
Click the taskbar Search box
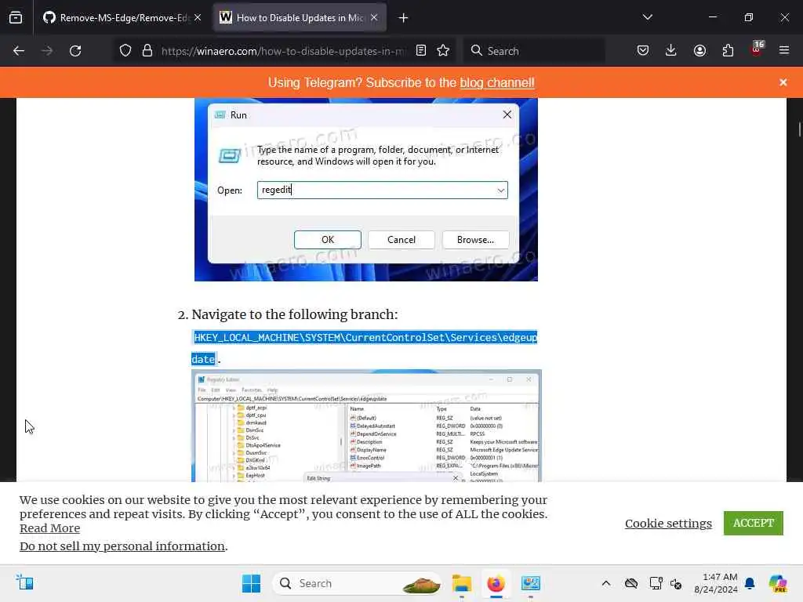pyautogui.click(x=358, y=583)
